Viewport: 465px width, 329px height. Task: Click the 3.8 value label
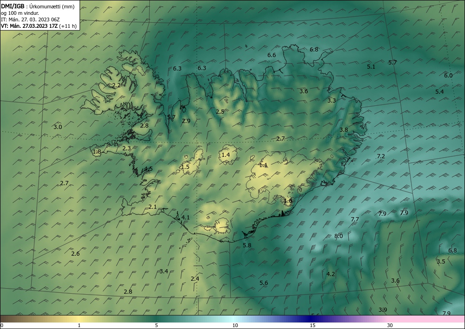344,129
